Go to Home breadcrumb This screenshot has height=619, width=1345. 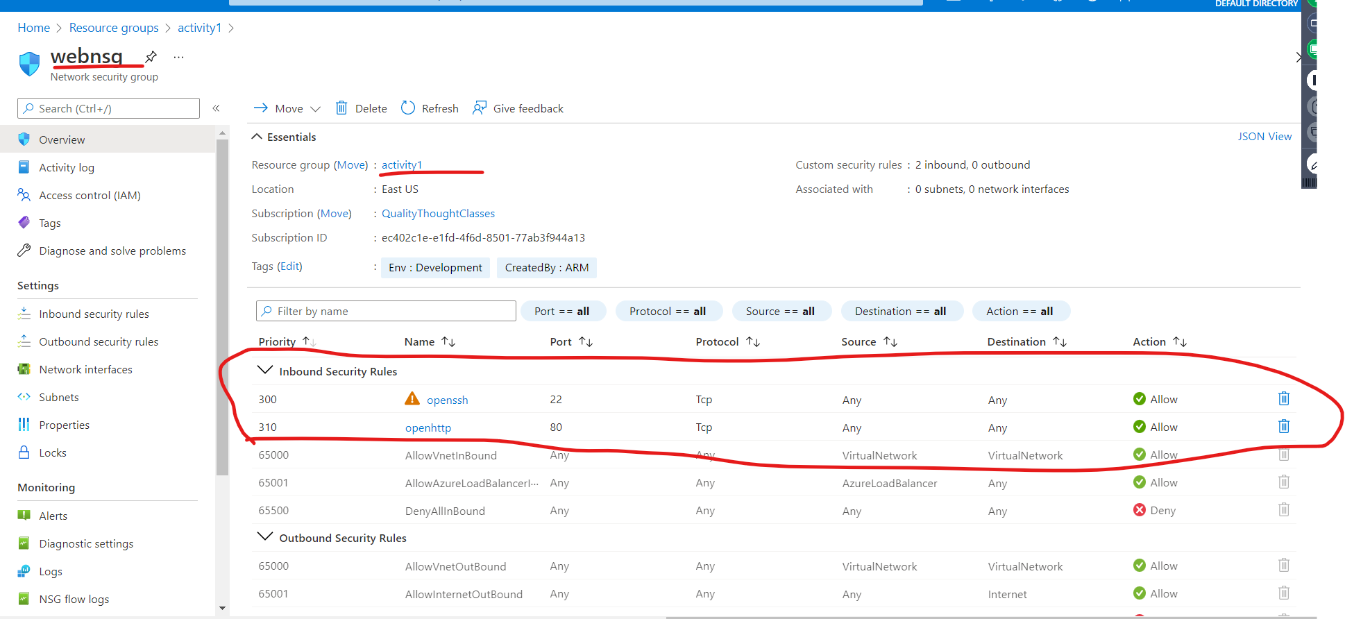pos(34,28)
